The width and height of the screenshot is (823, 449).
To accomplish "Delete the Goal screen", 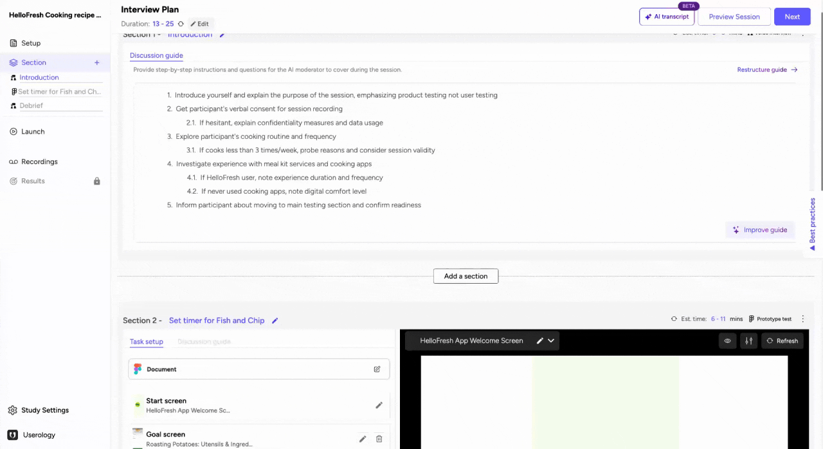I will [x=379, y=439].
